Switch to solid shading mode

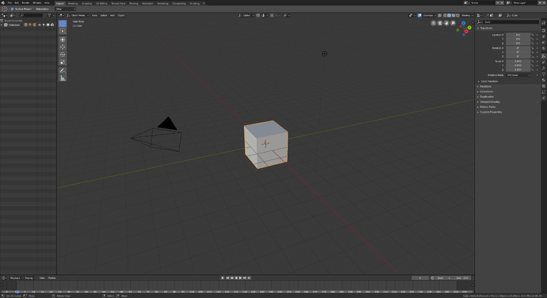[x=449, y=15]
